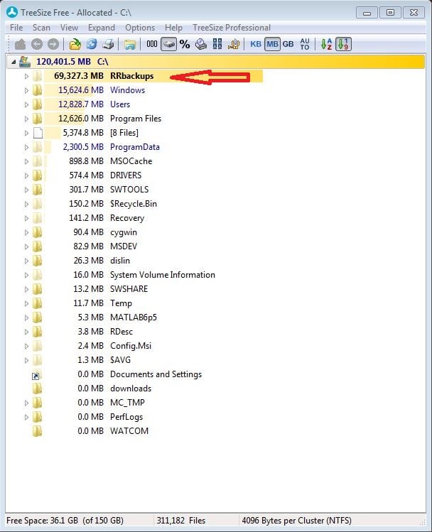Click the Documents and Settings shortcut icon

tap(37, 374)
